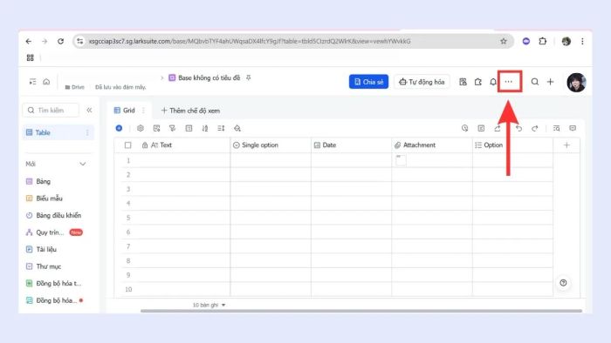Create a new Bảng điều khiển dashboard
This screenshot has height=343, width=611.
coord(54,216)
